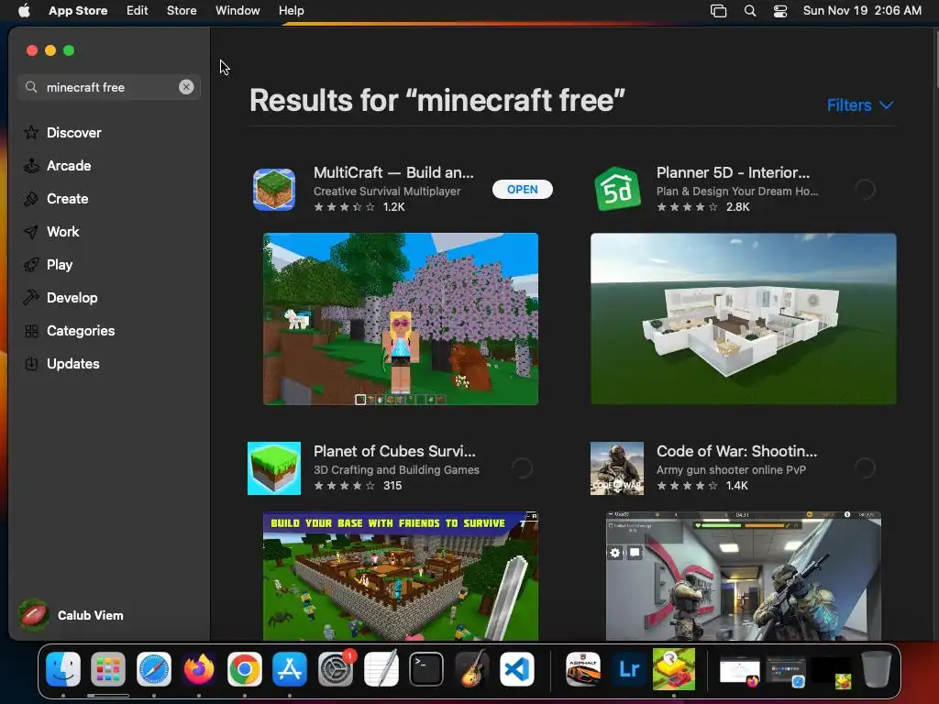
Task: Open Control Center in menu bar
Action: point(780,10)
